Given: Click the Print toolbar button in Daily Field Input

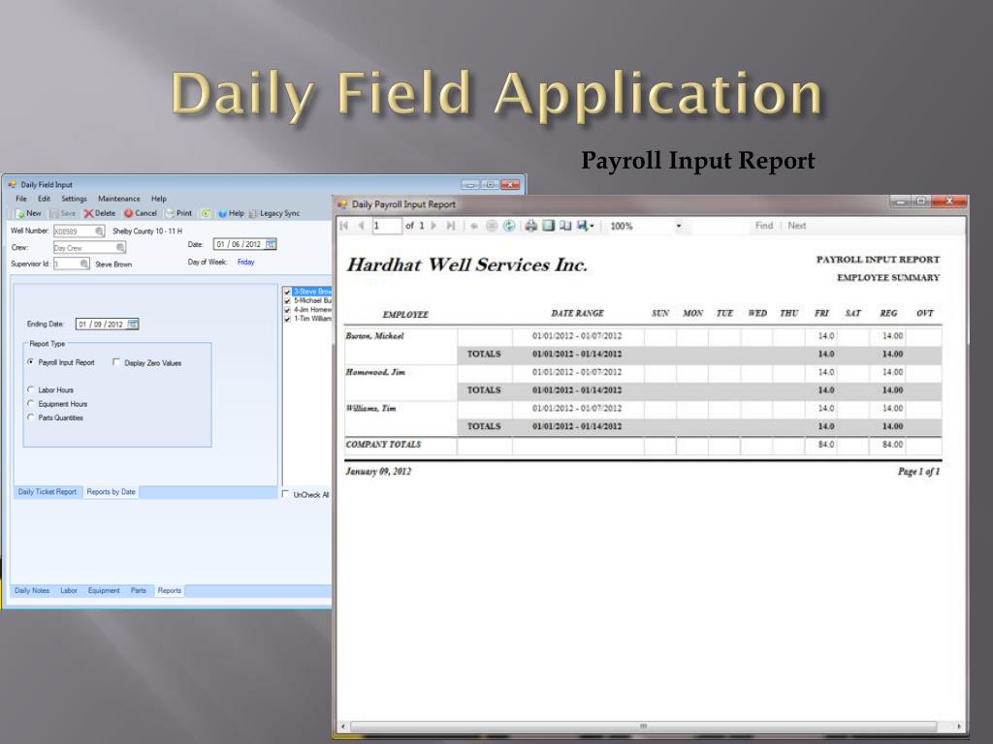Looking at the screenshot, I should [178, 213].
